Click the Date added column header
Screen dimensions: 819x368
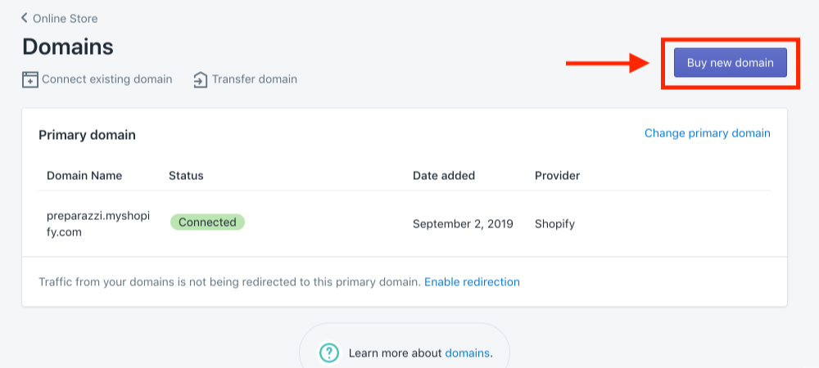pyautogui.click(x=444, y=176)
